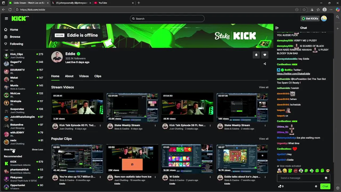Insert the angry red emote
Screen dimensions: 341x192
[x=295, y=171]
